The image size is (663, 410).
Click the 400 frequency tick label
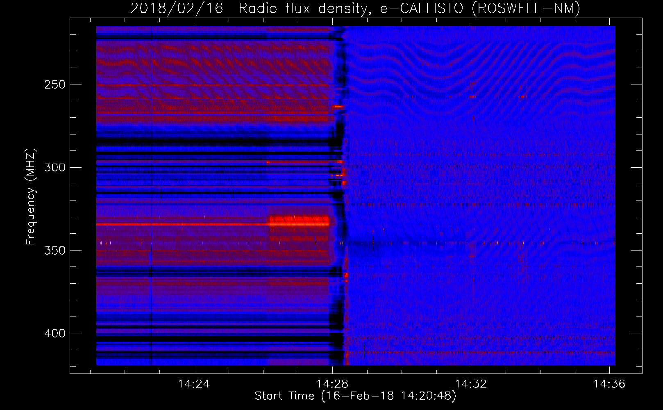(x=54, y=333)
